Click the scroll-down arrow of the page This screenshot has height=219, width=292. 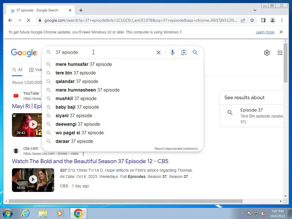click(x=286, y=196)
